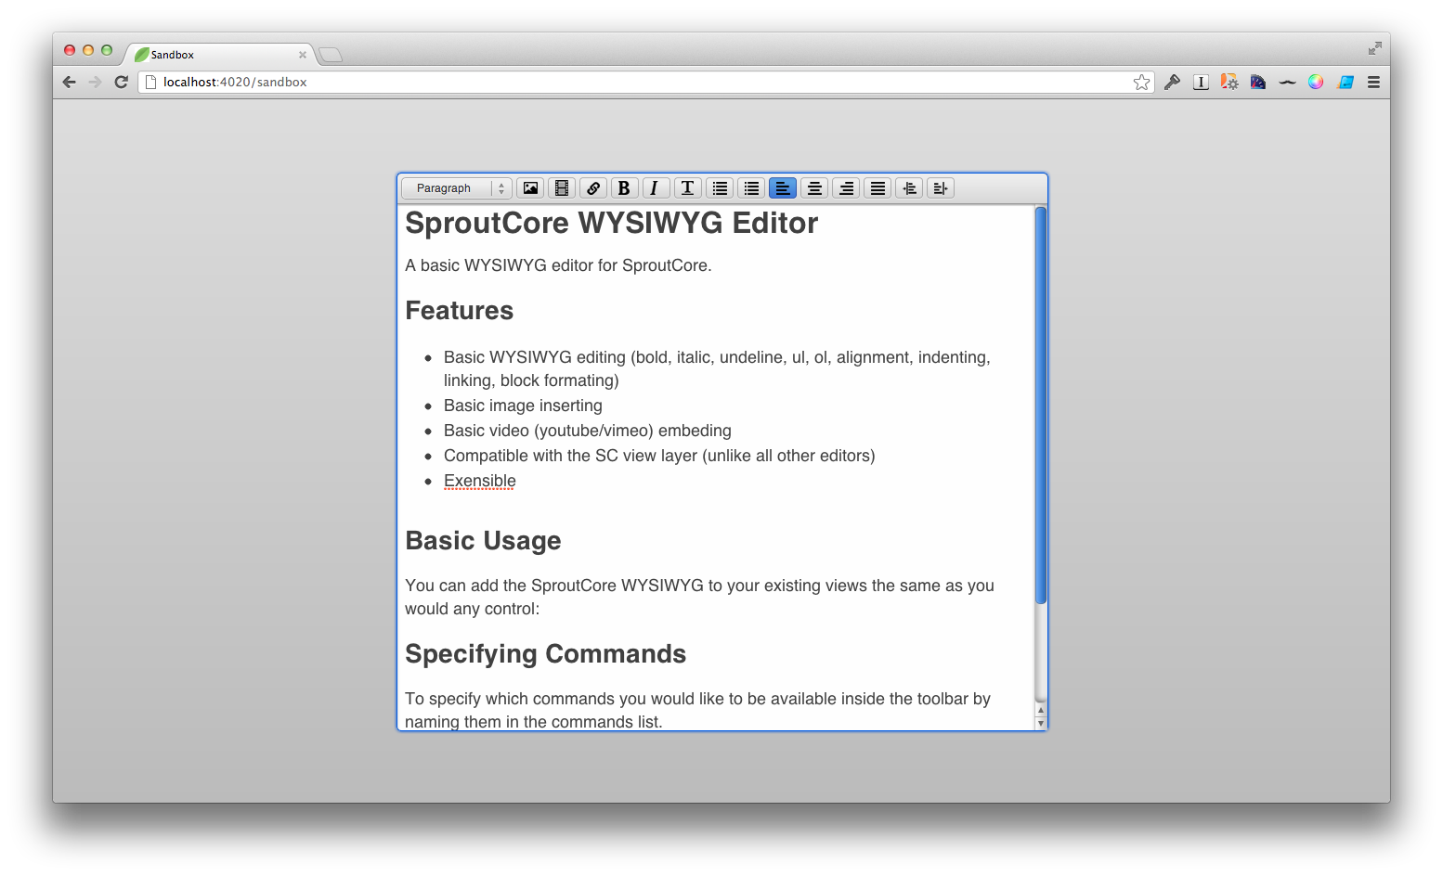Click the key extension icon

1172,82
